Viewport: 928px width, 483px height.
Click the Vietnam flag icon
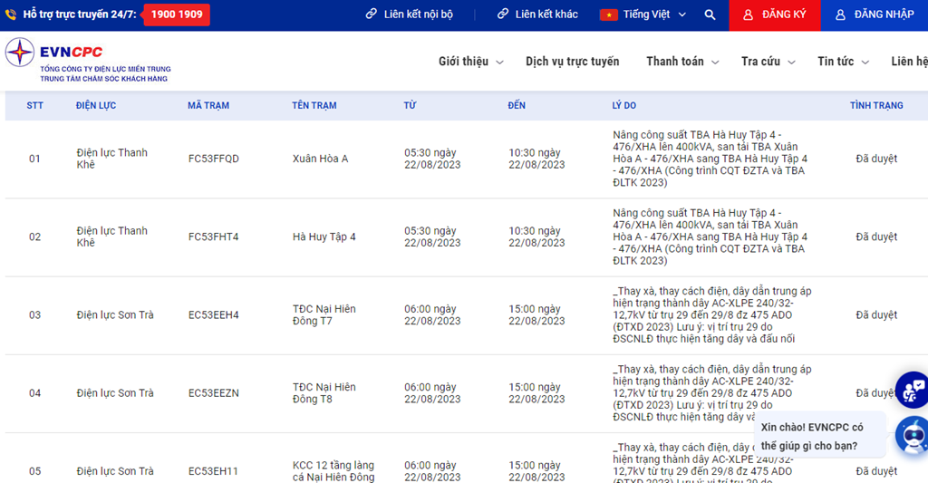(608, 15)
